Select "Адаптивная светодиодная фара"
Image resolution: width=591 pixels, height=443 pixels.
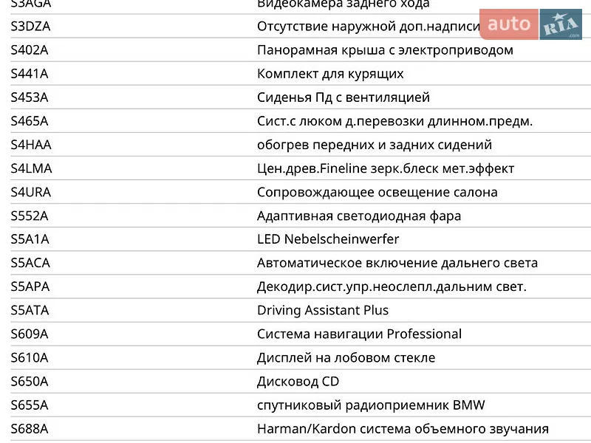[359, 216]
